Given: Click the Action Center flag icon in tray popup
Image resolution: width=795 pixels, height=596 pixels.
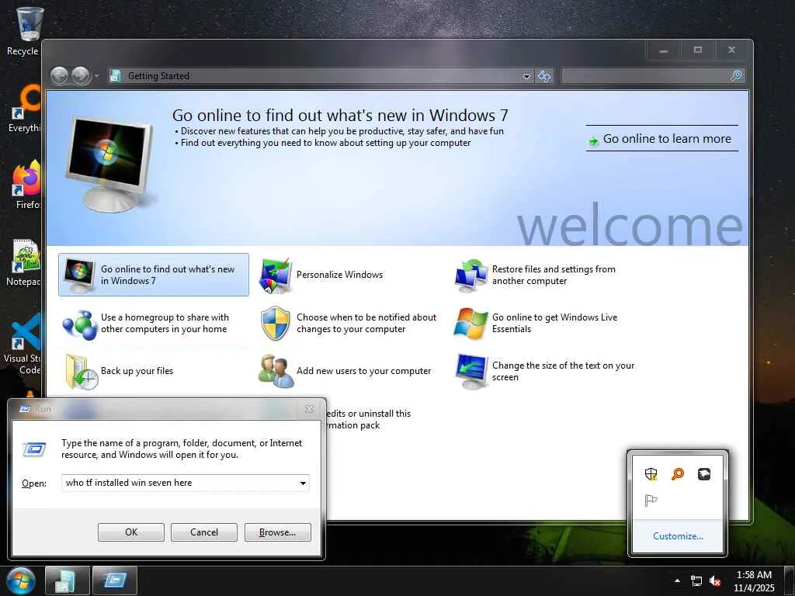Looking at the screenshot, I should (651, 501).
